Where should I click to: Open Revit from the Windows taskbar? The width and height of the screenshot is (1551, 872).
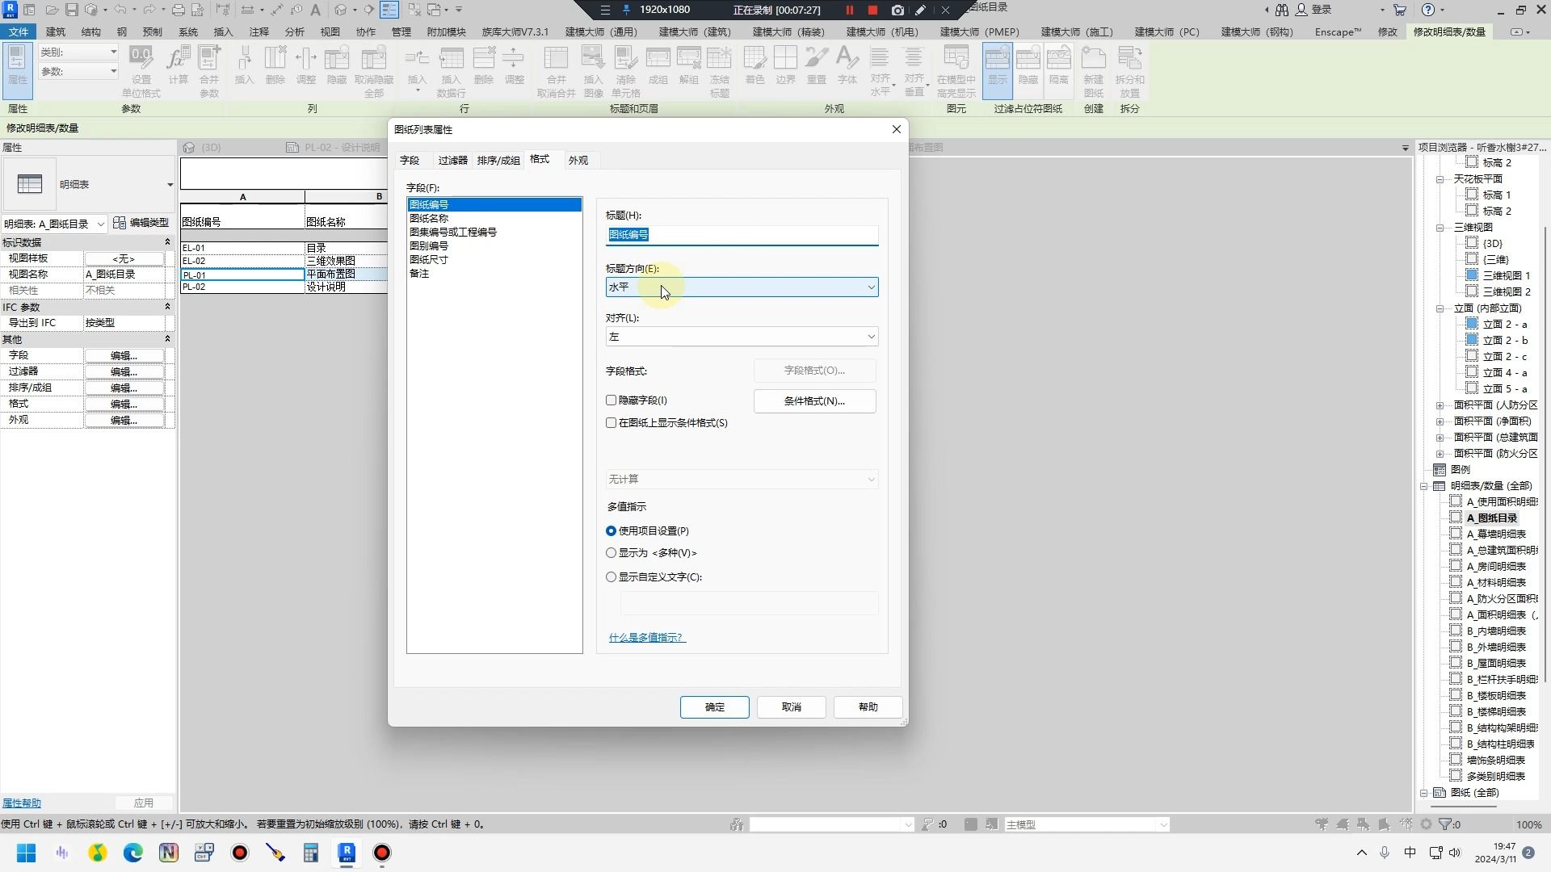[347, 853]
